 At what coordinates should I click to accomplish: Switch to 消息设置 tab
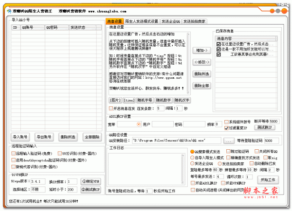point(114,21)
